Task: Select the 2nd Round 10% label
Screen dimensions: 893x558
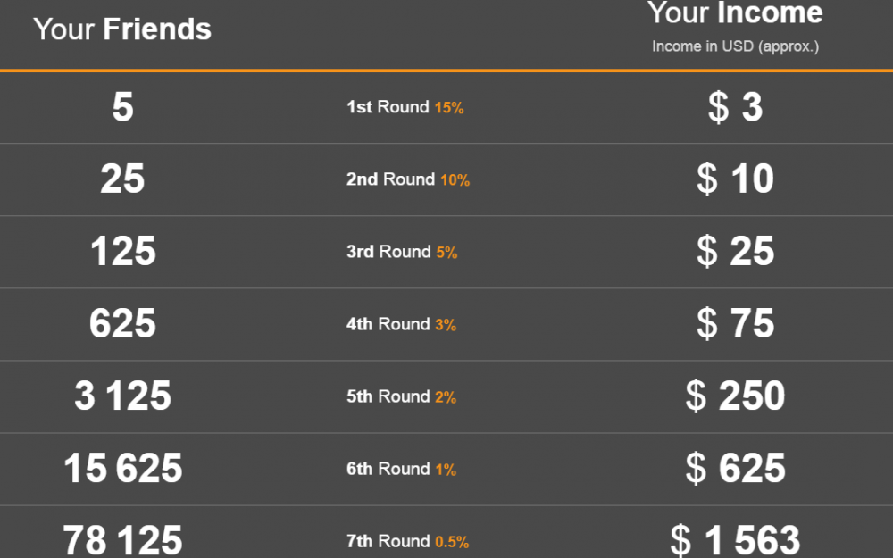Action: point(408,179)
